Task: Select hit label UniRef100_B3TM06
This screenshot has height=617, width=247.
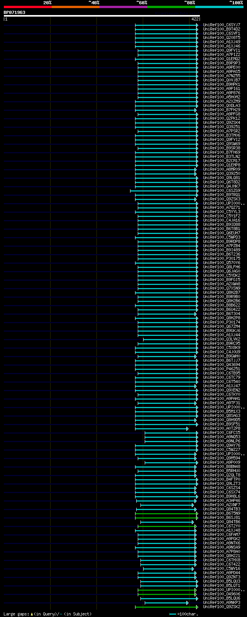Action: pos(222,135)
